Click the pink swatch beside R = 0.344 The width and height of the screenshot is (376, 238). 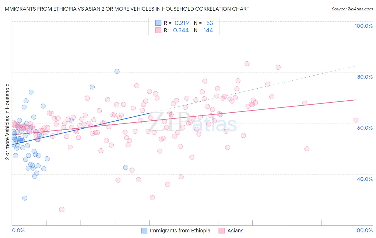pyautogui.click(x=158, y=30)
